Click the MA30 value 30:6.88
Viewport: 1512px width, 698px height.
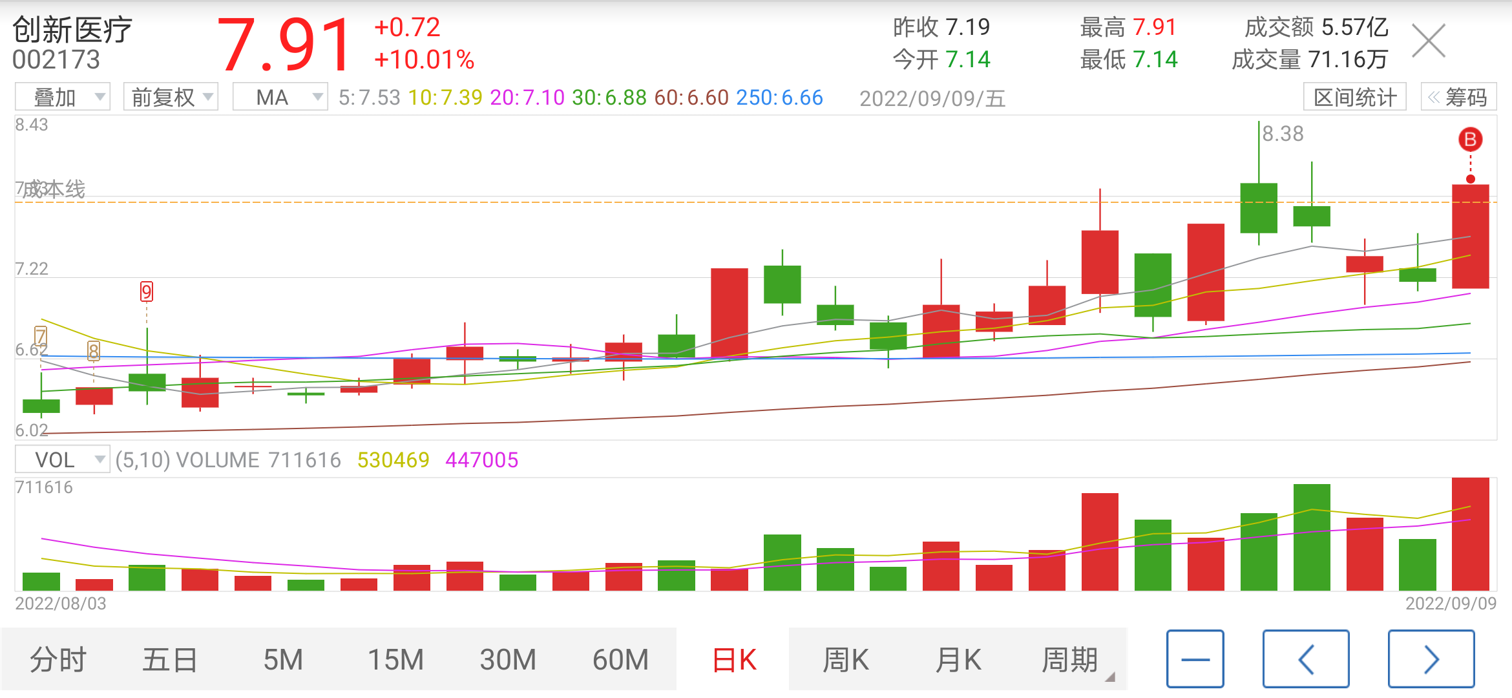click(x=609, y=98)
